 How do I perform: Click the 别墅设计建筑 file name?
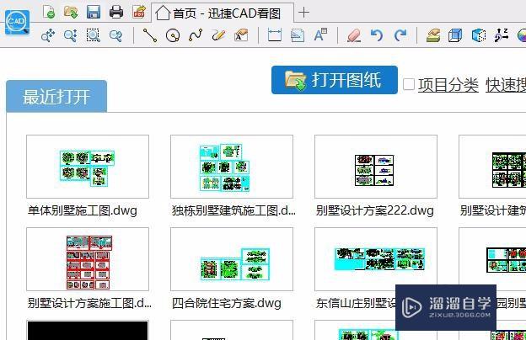(x=493, y=210)
